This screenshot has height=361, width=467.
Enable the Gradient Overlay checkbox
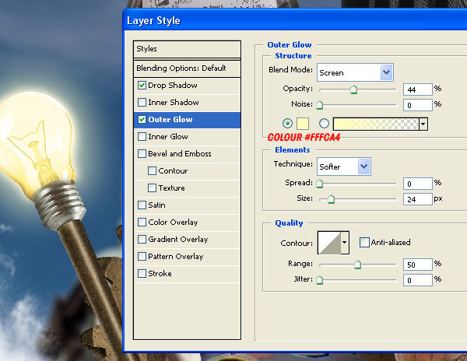pyautogui.click(x=142, y=240)
